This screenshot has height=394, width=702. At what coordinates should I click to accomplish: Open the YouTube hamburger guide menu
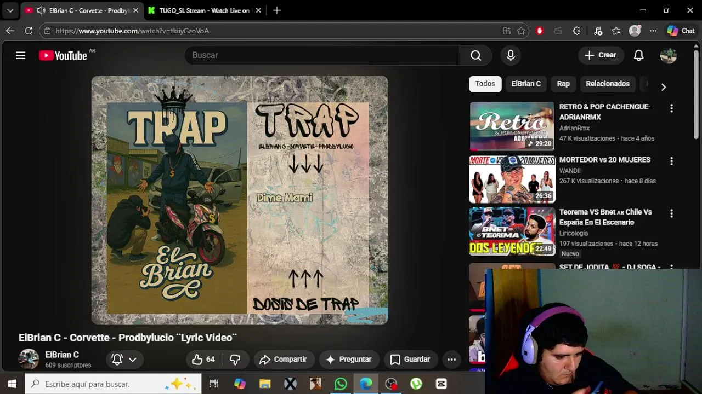(20, 55)
